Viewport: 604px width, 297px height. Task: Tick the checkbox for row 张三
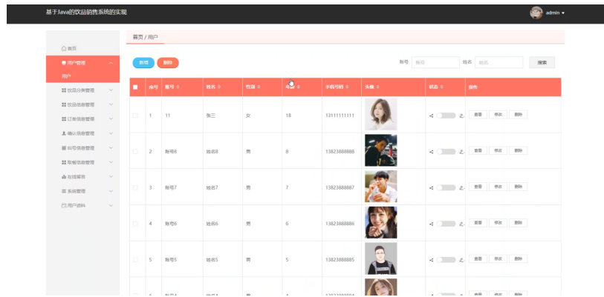pyautogui.click(x=135, y=116)
